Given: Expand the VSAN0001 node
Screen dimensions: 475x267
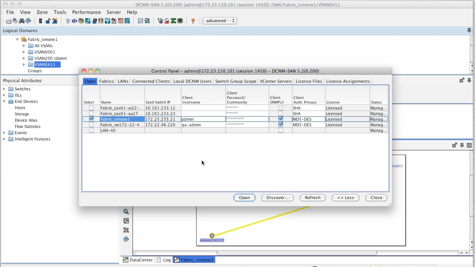Looking at the screenshot, I should (x=24, y=52).
